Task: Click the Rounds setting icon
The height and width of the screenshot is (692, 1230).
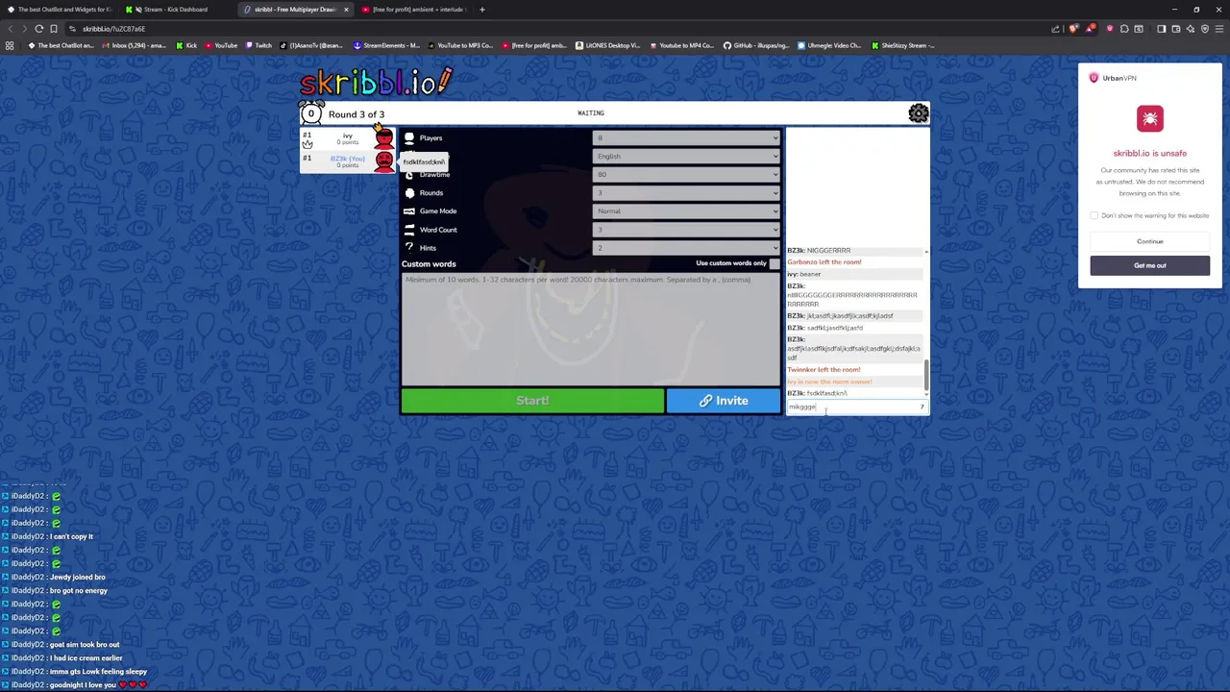Action: 409,193
